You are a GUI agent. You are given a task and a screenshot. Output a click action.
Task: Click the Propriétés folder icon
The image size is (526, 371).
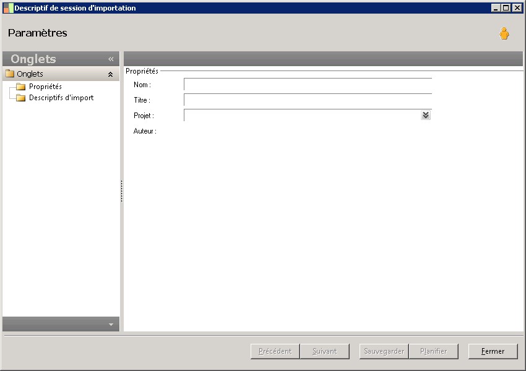click(x=21, y=87)
